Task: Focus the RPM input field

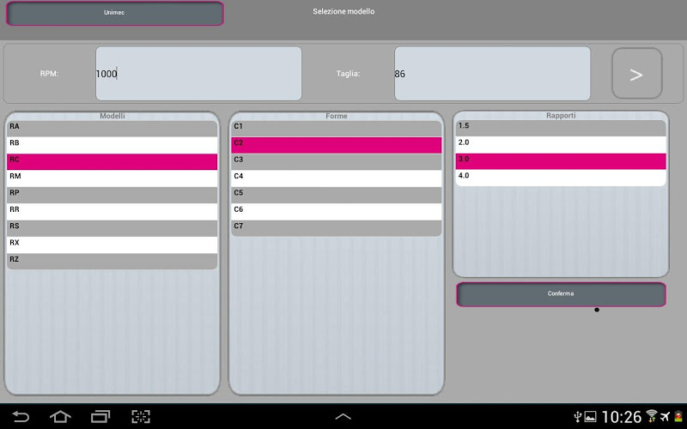Action: 198,74
